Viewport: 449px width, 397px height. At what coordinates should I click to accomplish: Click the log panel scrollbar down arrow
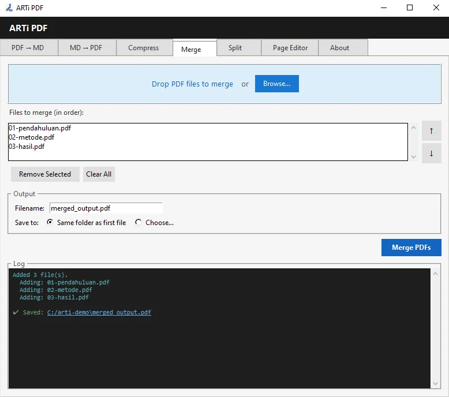435,384
